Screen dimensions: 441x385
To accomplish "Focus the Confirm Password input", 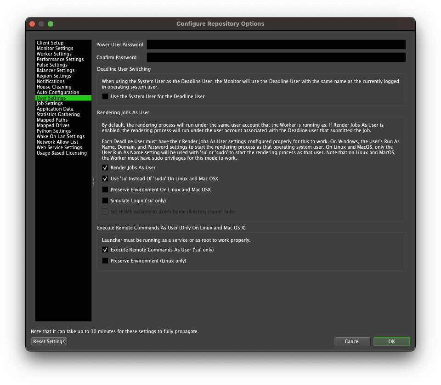I will click(x=276, y=57).
